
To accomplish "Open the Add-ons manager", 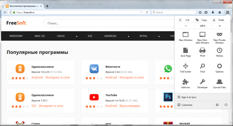I will point(185,82).
